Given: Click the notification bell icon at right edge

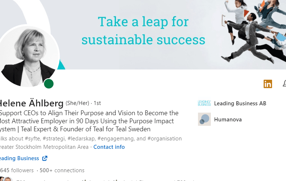Looking at the screenshot, I should coord(285,84).
